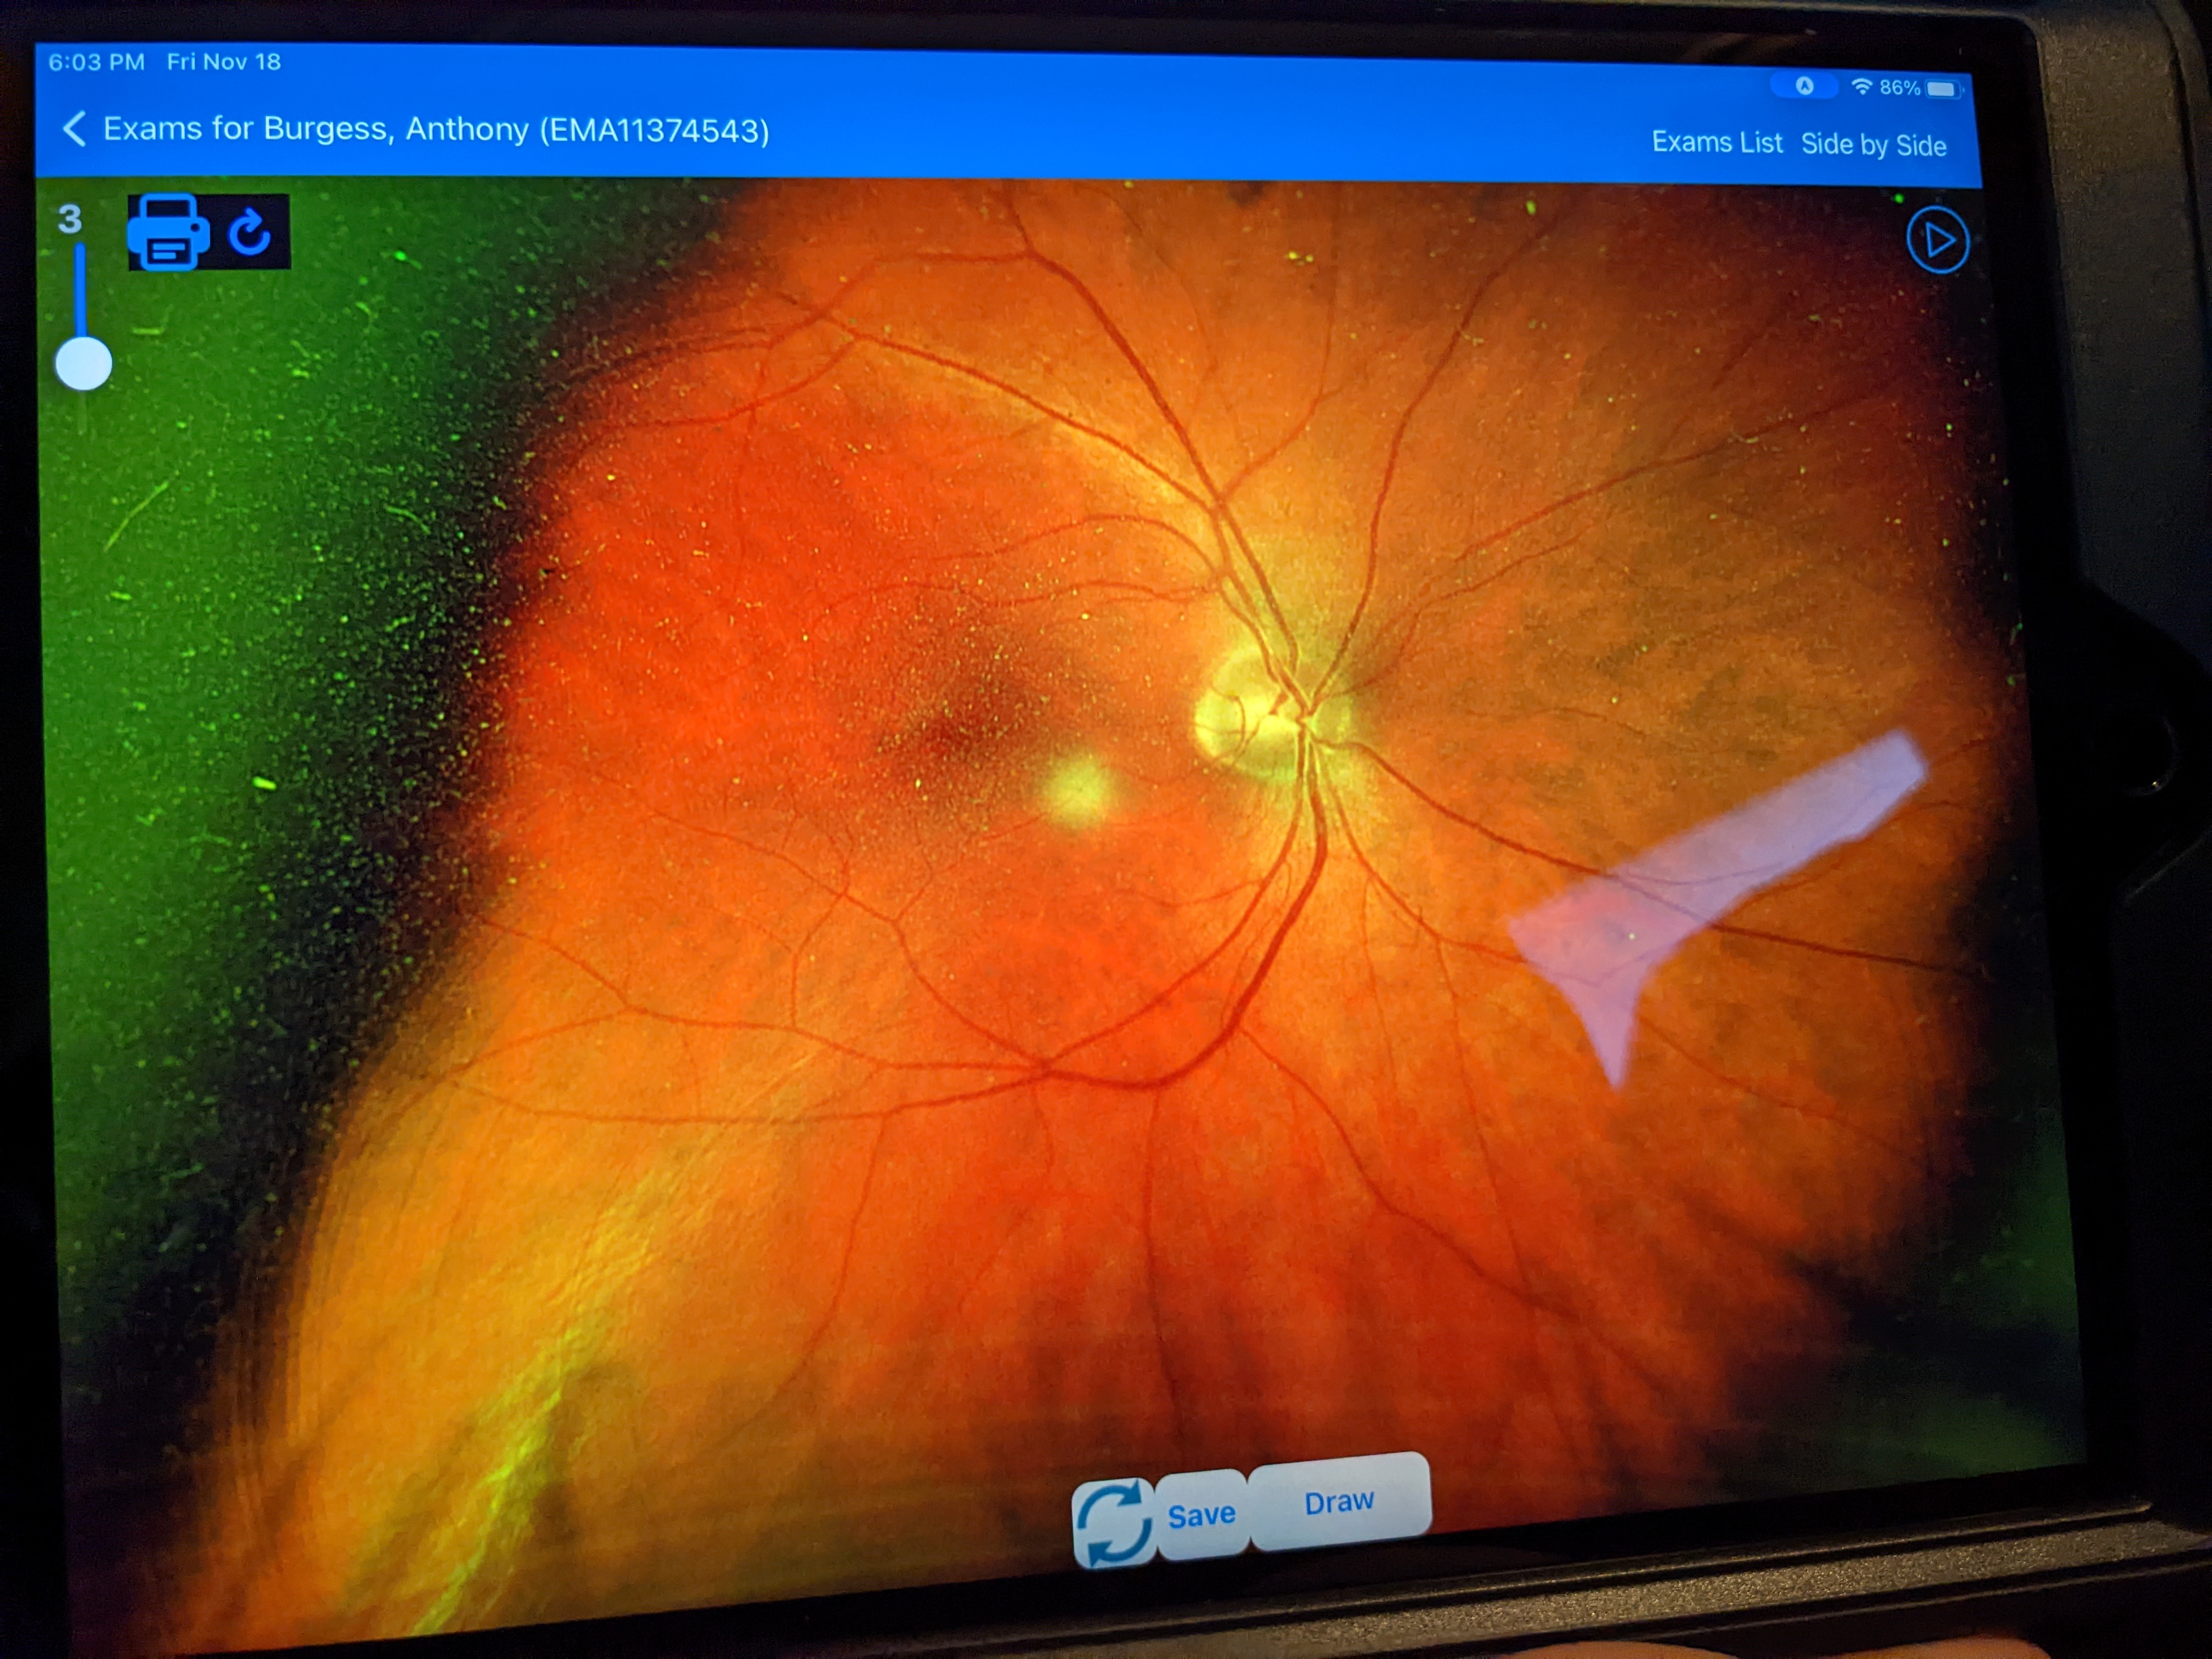Image resolution: width=2212 pixels, height=1659 pixels.
Task: Click the circular sync arrows icon
Action: click(1114, 1523)
